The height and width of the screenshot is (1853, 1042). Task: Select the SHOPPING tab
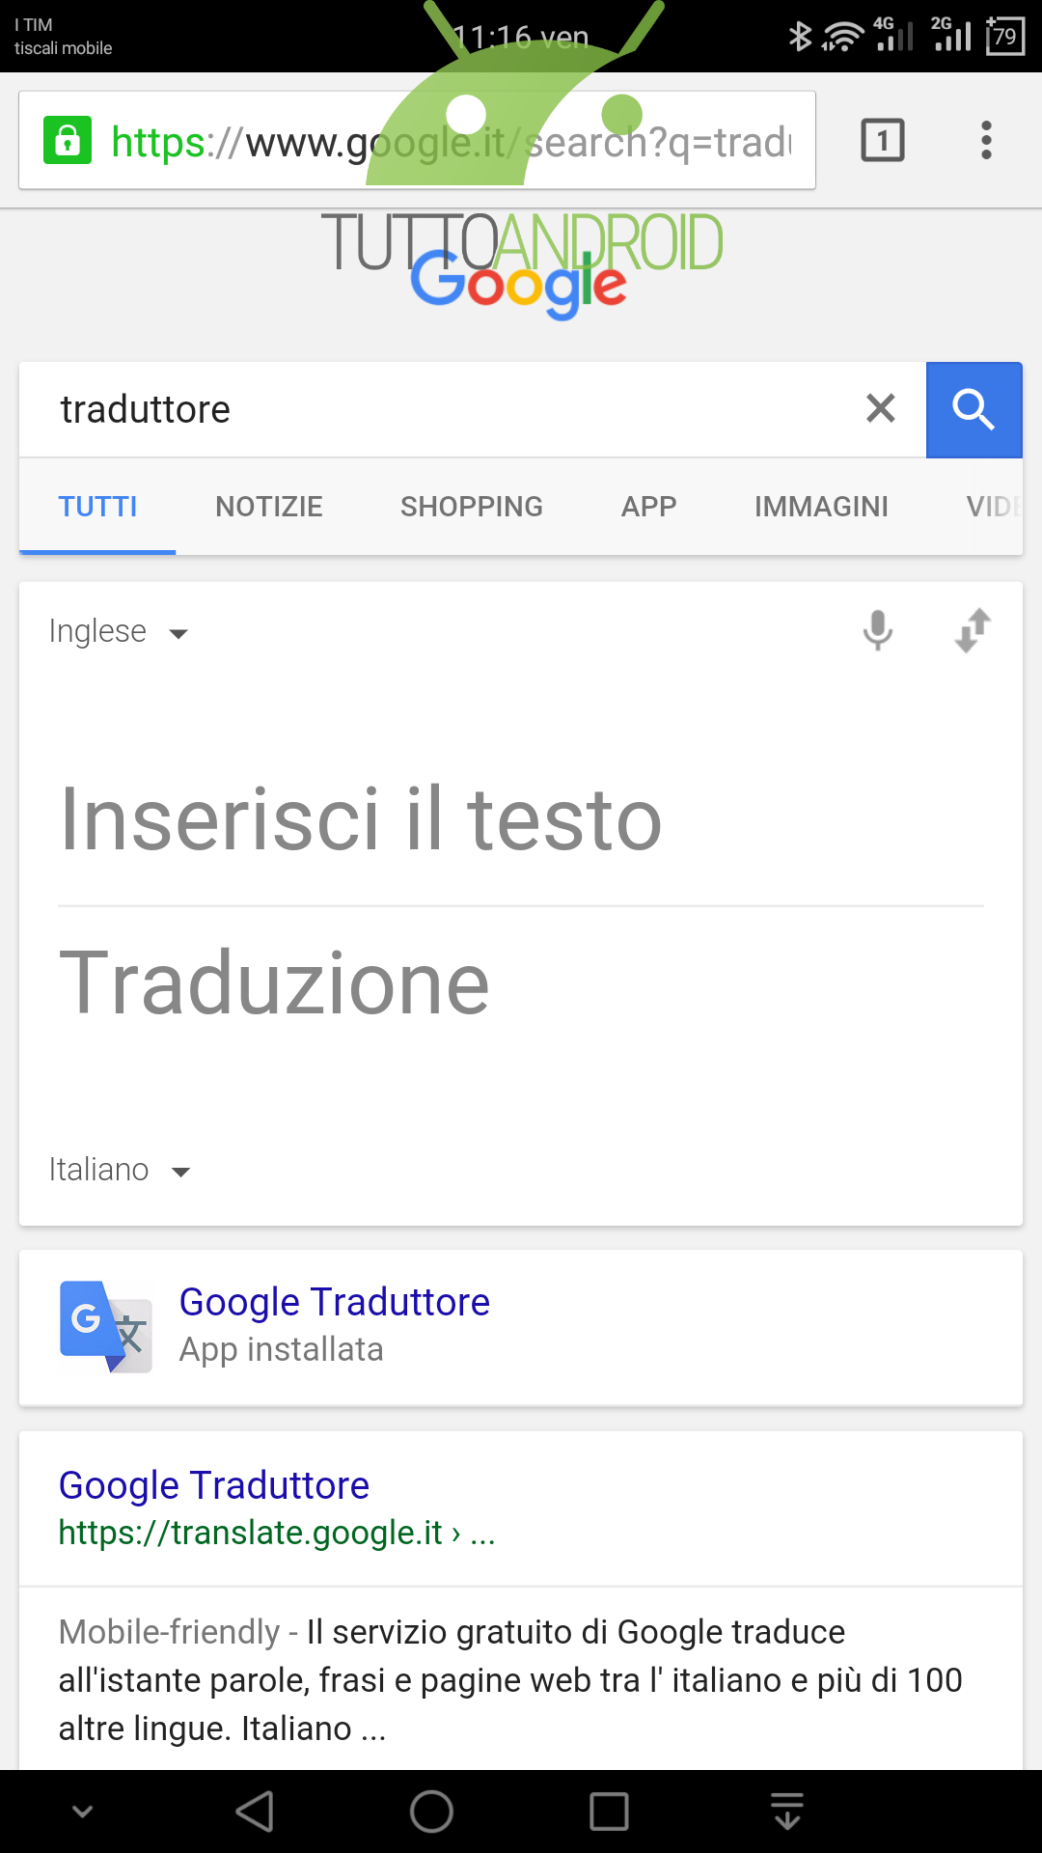(472, 507)
